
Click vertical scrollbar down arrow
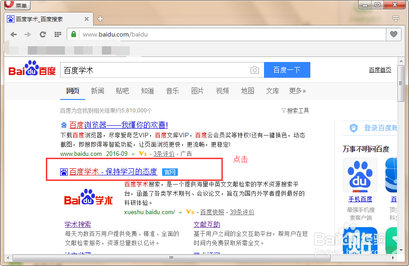401,250
